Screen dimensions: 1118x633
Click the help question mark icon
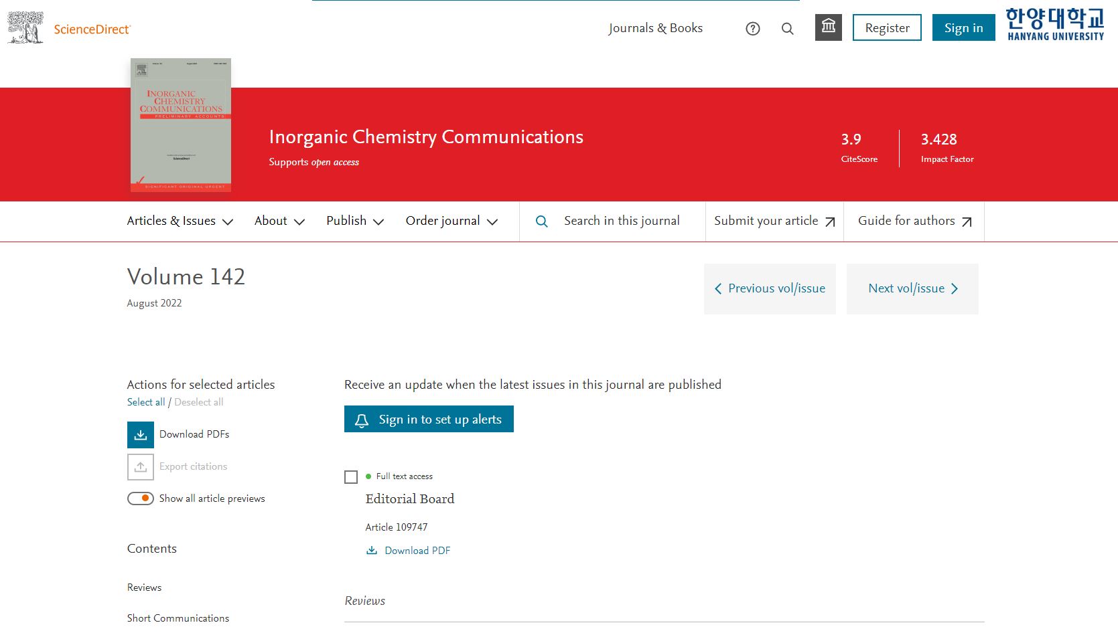point(752,29)
